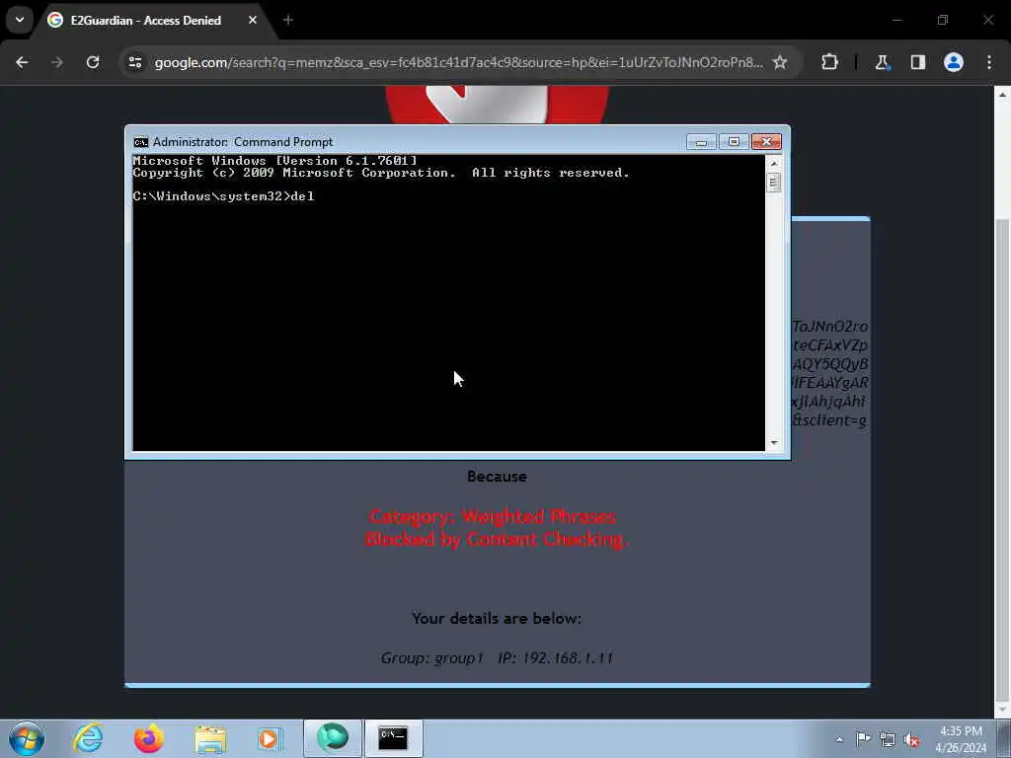This screenshot has width=1011, height=758.
Task: Close the E2Guardian tab
Action: 253,20
